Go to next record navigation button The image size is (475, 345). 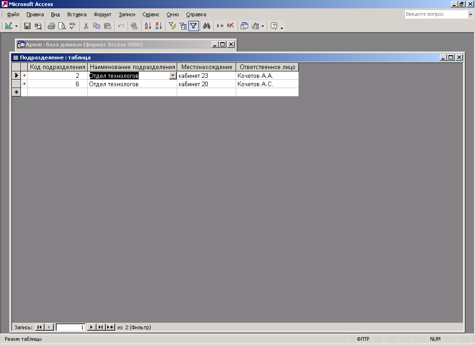click(x=91, y=327)
